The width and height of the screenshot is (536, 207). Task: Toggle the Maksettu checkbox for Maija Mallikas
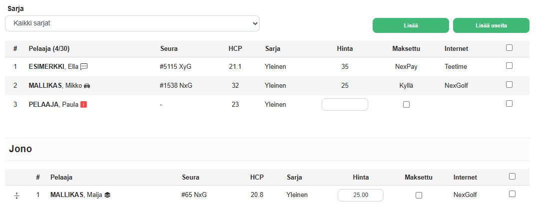click(x=419, y=196)
